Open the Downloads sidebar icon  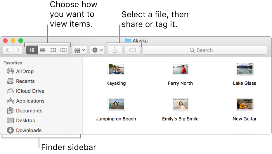click(10, 130)
